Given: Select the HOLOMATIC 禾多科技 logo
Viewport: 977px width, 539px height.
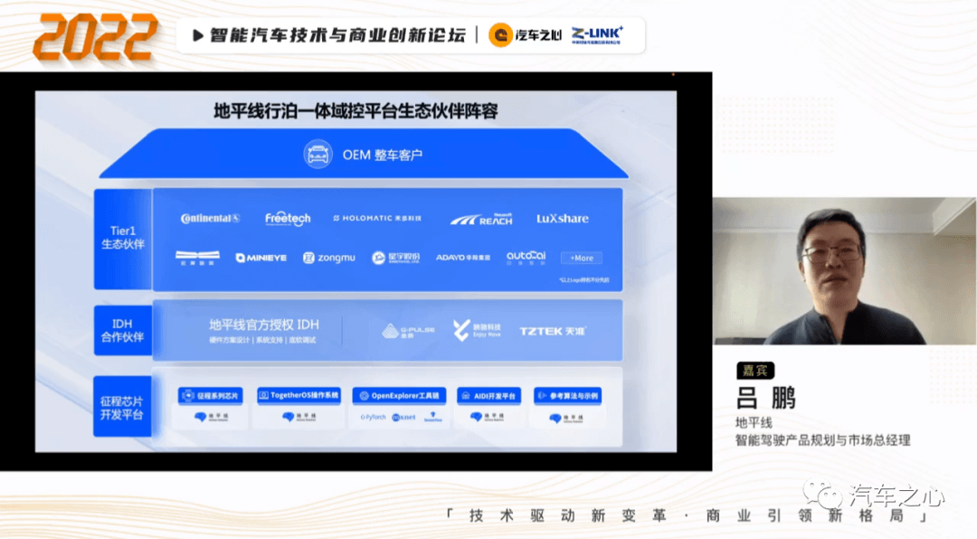Looking at the screenshot, I should (x=377, y=218).
